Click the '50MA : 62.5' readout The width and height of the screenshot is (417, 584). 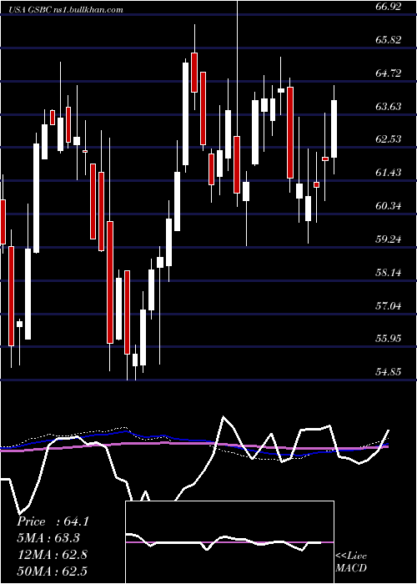(52, 571)
